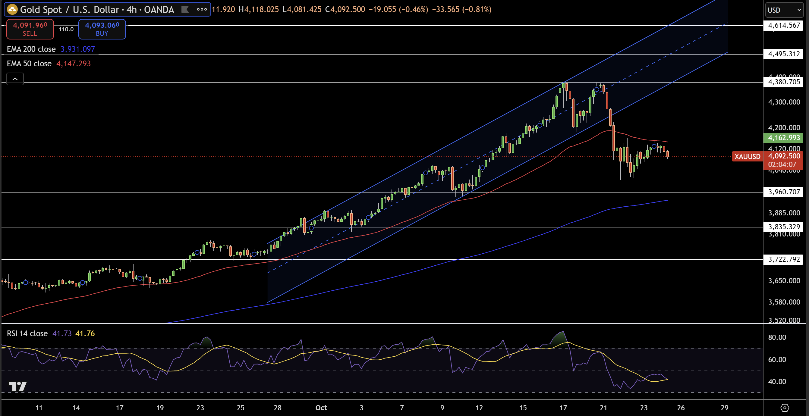The image size is (809, 416).
Task: Click the green 4,162.993 price label
Action: tap(784, 138)
